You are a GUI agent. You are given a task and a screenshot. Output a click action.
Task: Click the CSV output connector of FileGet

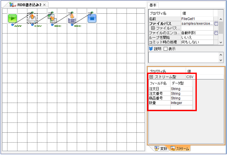point(32,25)
